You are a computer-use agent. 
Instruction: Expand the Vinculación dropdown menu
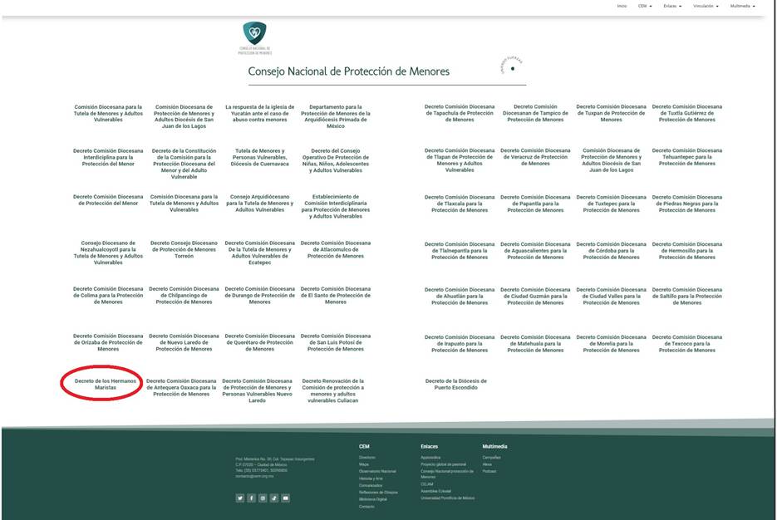tap(707, 6)
